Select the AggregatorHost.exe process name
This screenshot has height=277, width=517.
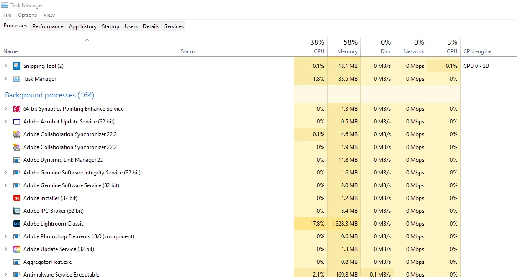47,262
